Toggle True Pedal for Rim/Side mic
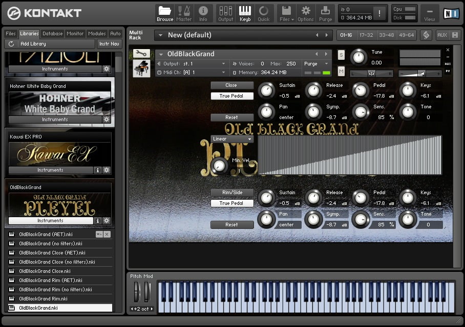 pyautogui.click(x=232, y=203)
